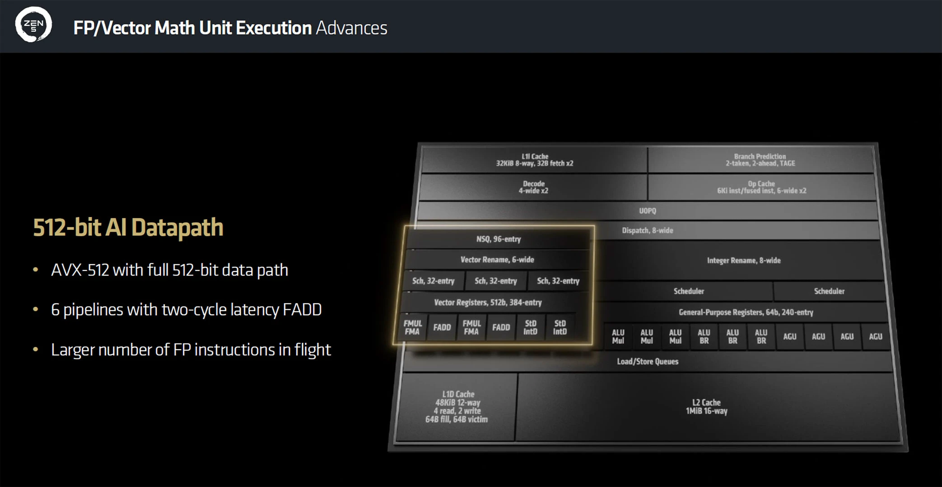This screenshot has height=487, width=942.
Task: Select the L2 Cache 1MiB 16-way block
Action: click(707, 407)
